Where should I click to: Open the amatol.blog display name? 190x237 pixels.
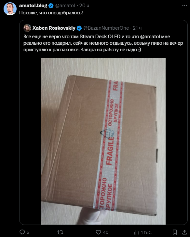coord(33,6)
